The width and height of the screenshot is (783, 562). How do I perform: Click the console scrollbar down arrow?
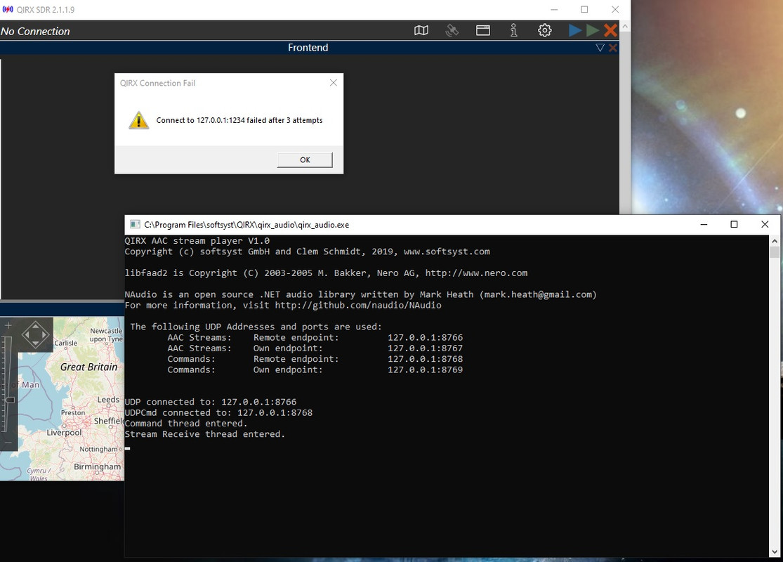775,552
